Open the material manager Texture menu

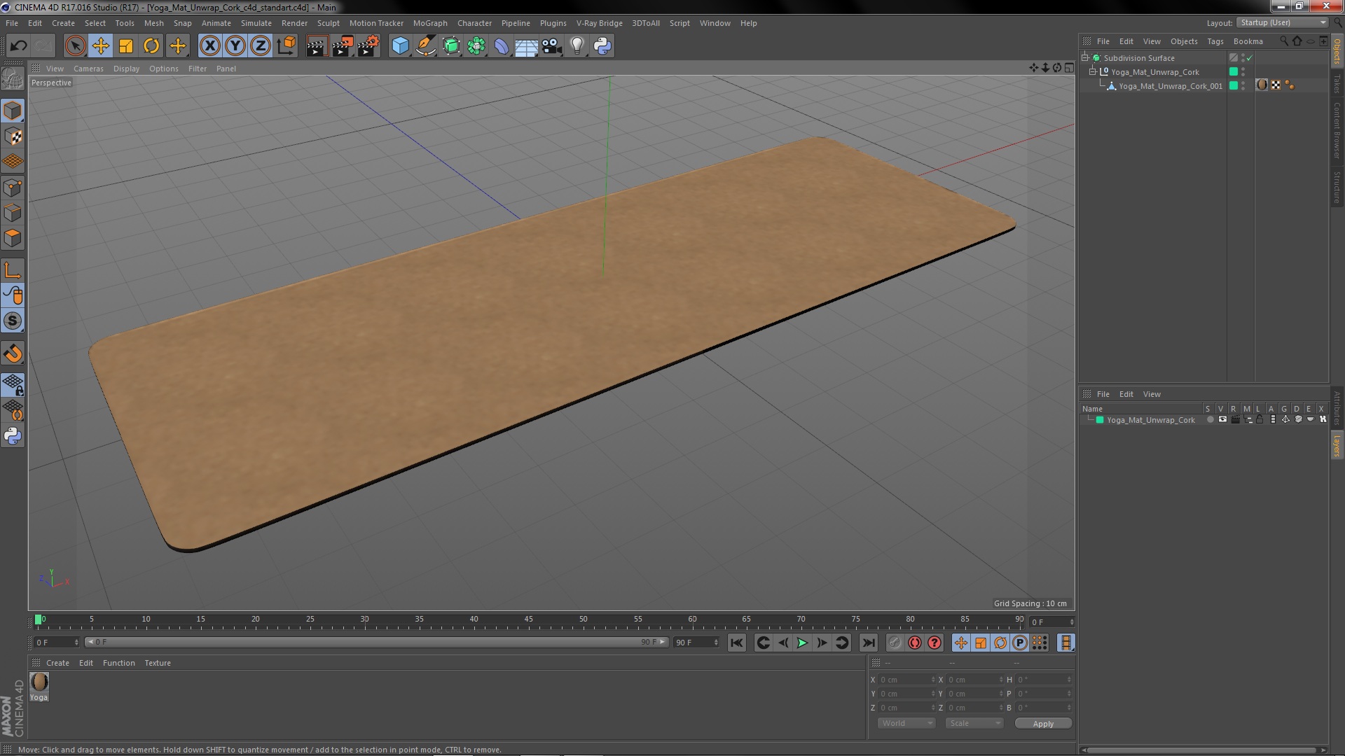click(x=158, y=663)
